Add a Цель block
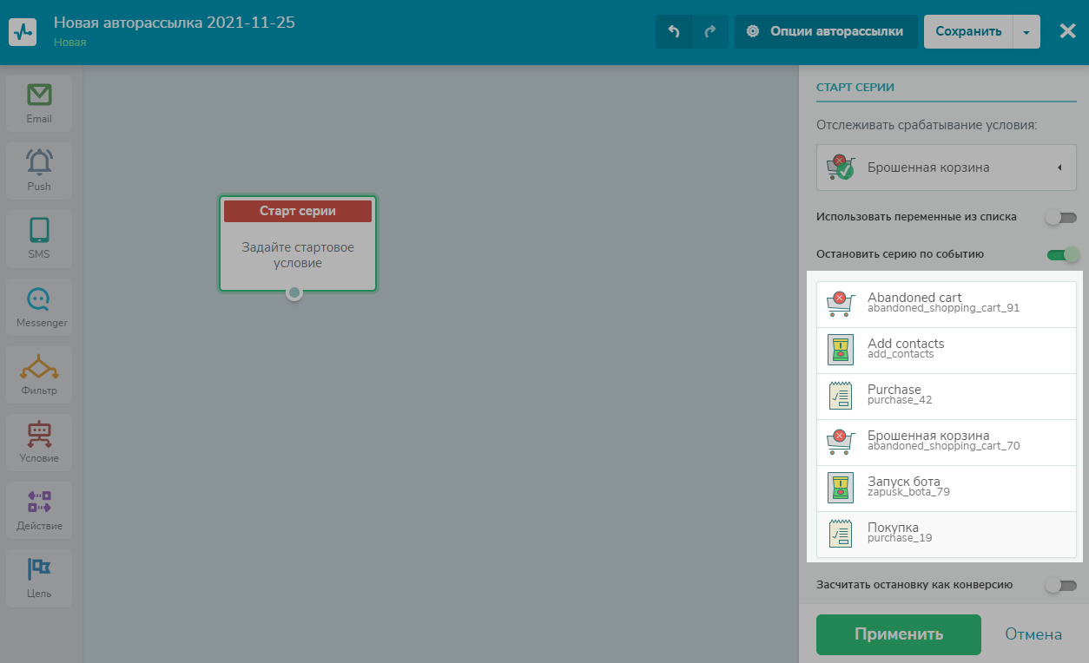 pos(39,577)
